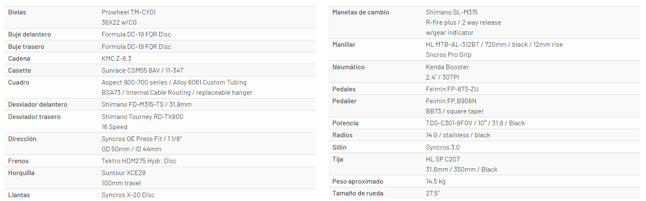Click the Shimano SL-M315 shifter value
The image size is (646, 201).
tap(452, 12)
